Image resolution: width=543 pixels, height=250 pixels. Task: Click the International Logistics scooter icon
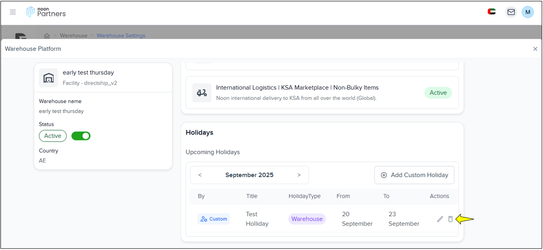pos(202,93)
